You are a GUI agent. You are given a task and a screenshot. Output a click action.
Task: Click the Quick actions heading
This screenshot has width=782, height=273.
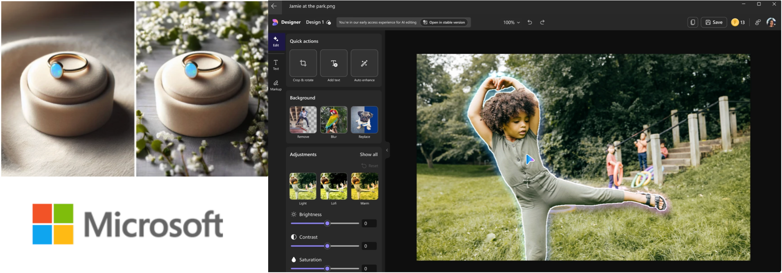tap(304, 41)
